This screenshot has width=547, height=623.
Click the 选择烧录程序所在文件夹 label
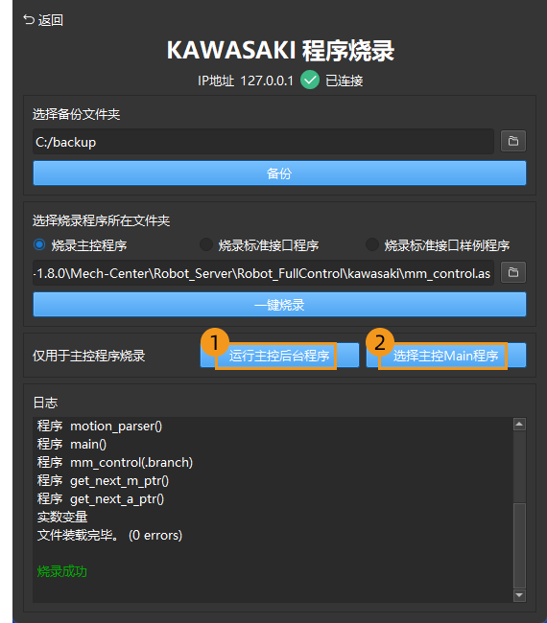click(101, 220)
